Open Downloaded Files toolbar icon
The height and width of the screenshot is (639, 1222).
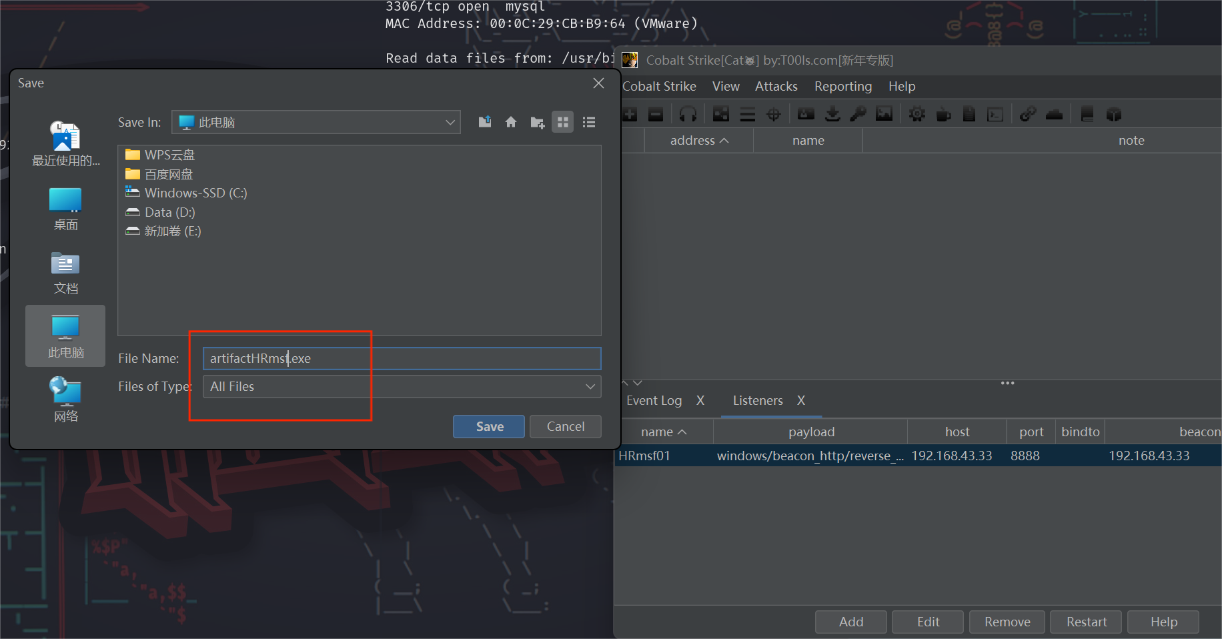(832, 114)
